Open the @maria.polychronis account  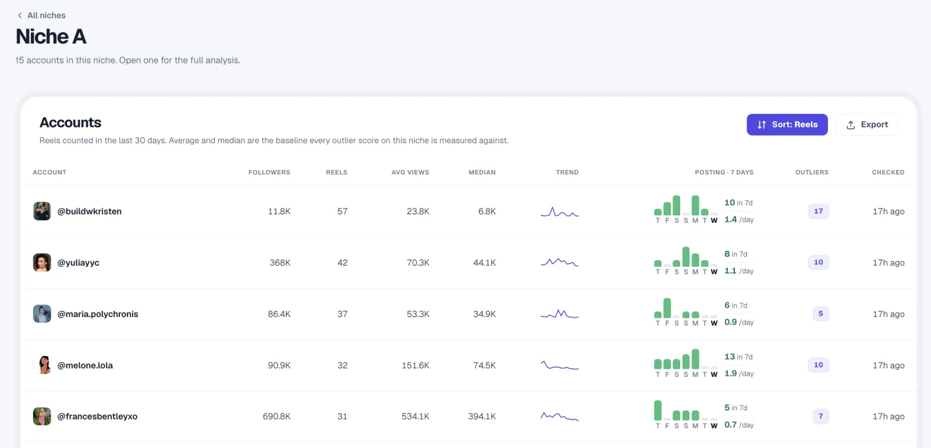(x=98, y=314)
